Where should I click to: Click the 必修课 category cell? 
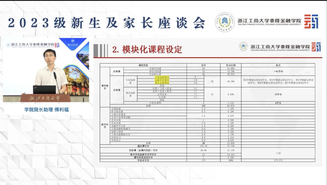click(117, 71)
